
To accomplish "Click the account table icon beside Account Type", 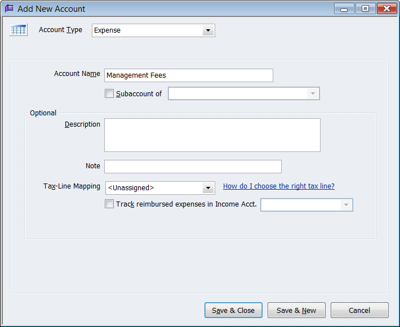I will (19, 30).
